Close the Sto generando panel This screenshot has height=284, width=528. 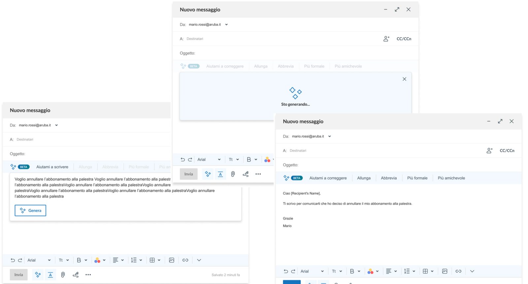click(x=404, y=79)
